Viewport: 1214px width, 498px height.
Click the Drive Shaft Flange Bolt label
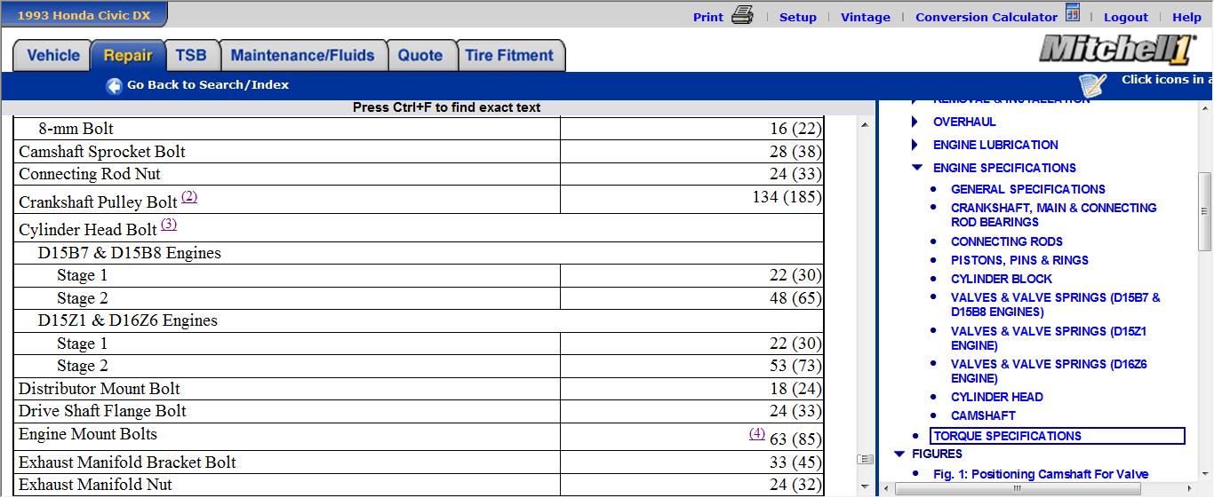(103, 411)
